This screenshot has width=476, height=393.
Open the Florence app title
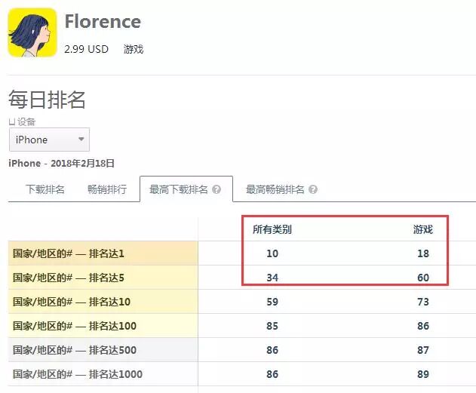103,22
